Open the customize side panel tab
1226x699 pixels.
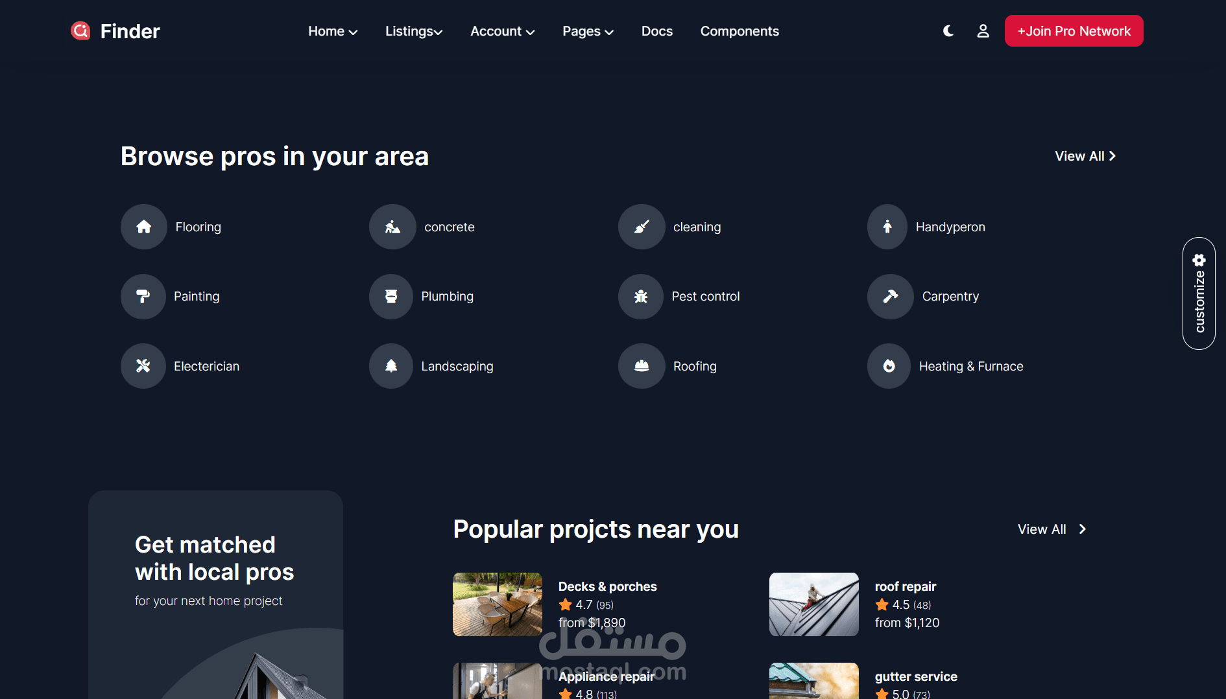(1199, 293)
